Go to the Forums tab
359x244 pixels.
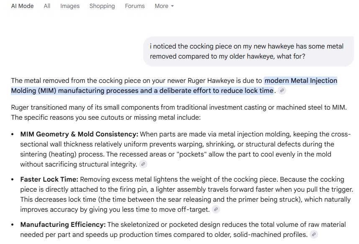point(135,6)
